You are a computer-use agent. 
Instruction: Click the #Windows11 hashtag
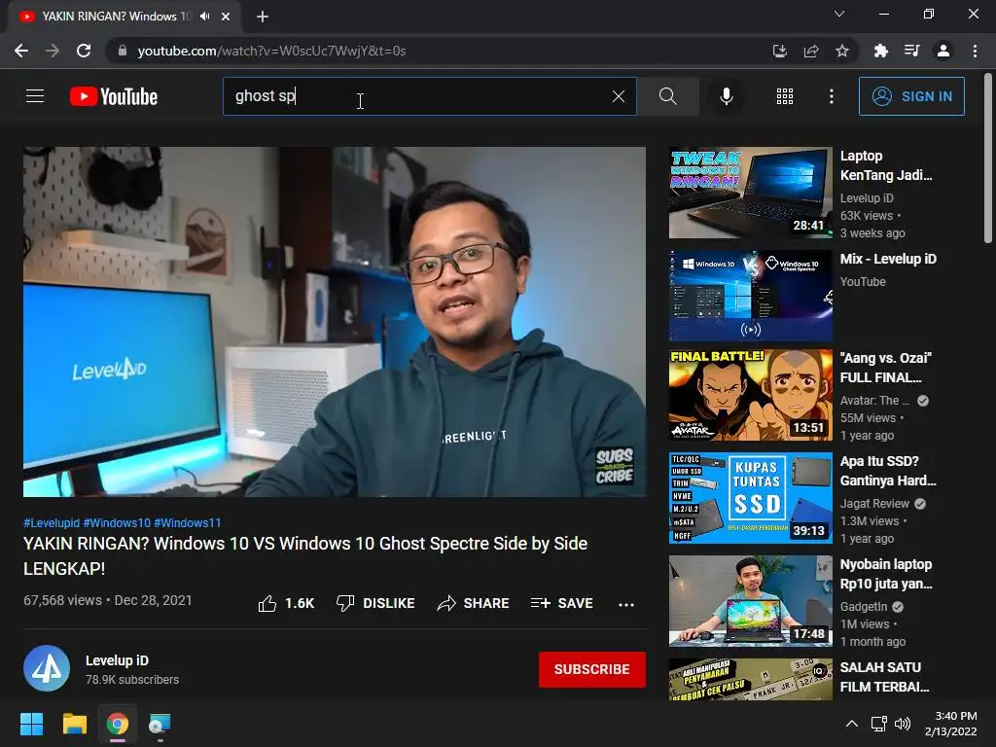(x=188, y=522)
